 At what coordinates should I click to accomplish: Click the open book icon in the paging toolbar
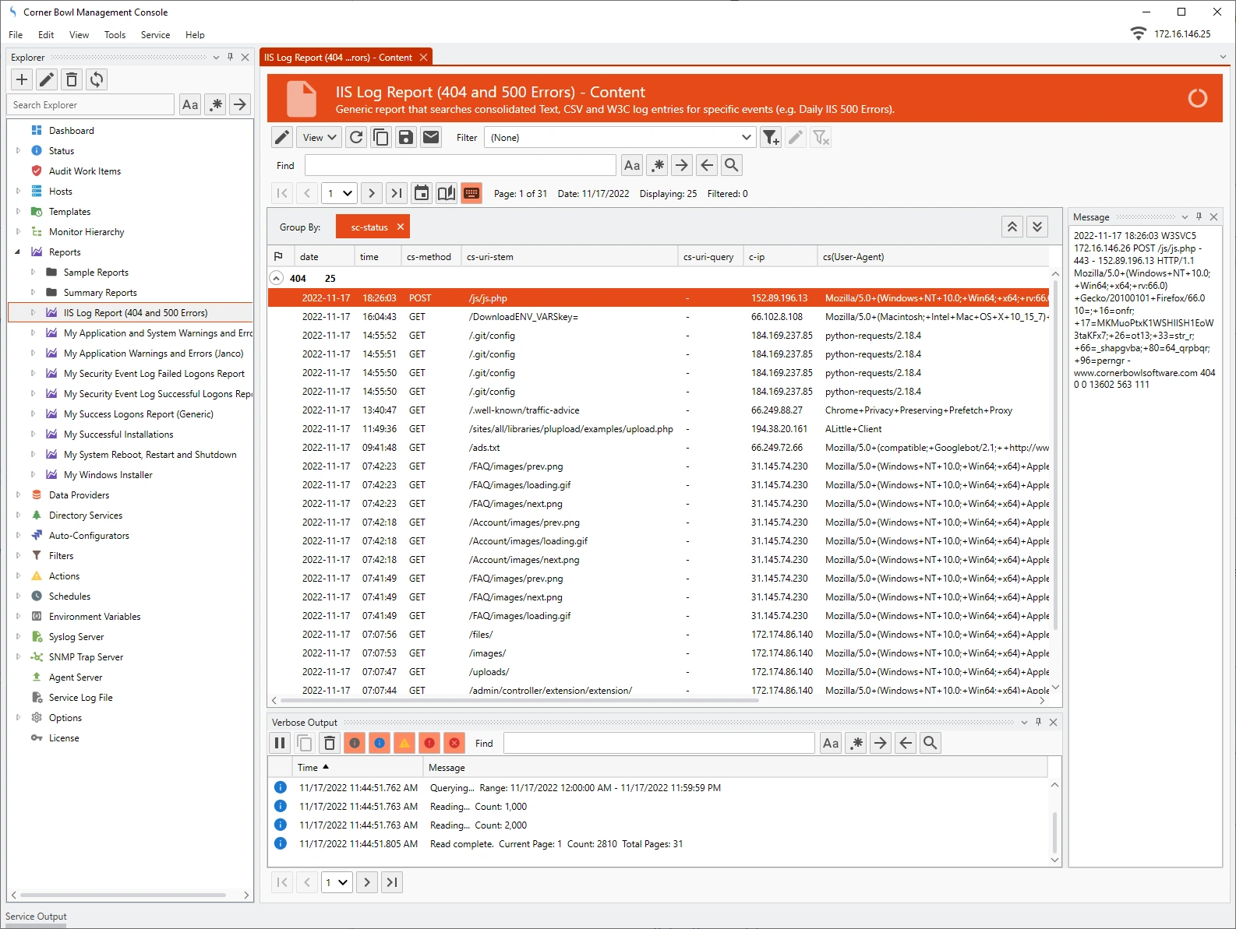coord(447,194)
